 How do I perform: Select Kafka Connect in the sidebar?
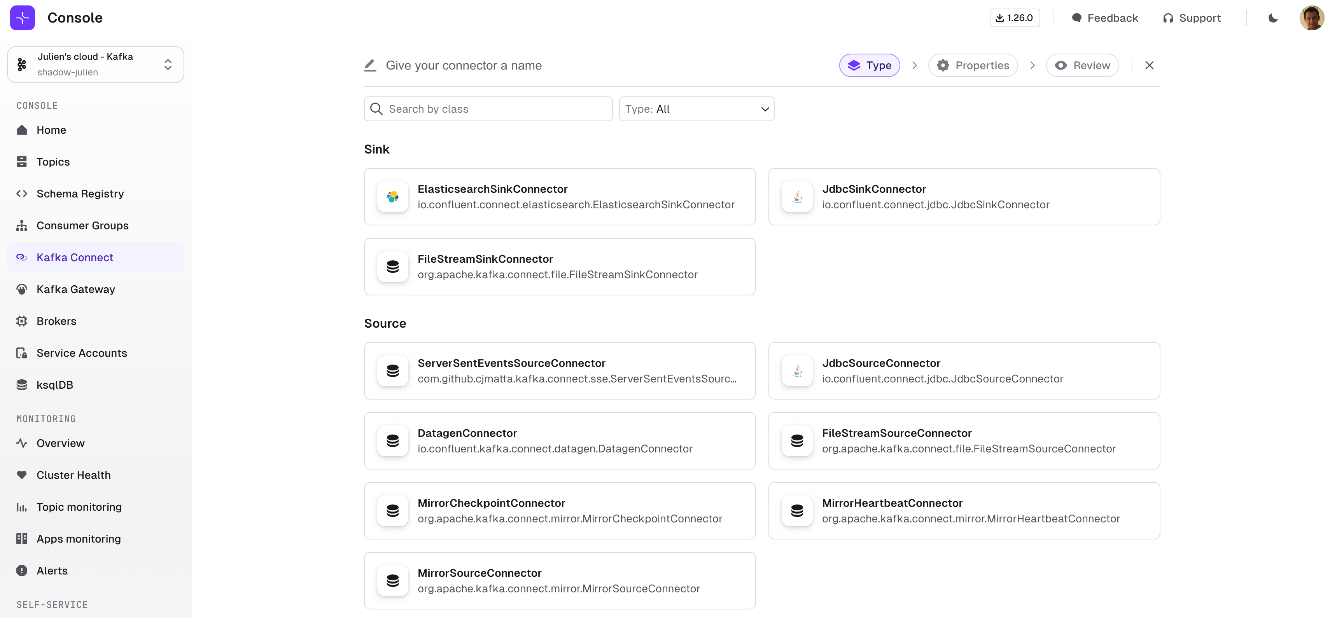click(x=96, y=257)
